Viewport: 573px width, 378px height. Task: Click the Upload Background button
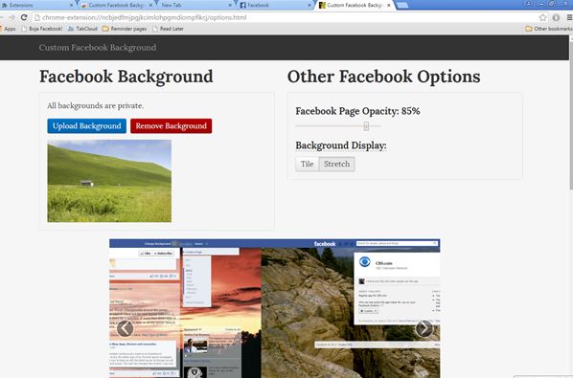tap(86, 126)
